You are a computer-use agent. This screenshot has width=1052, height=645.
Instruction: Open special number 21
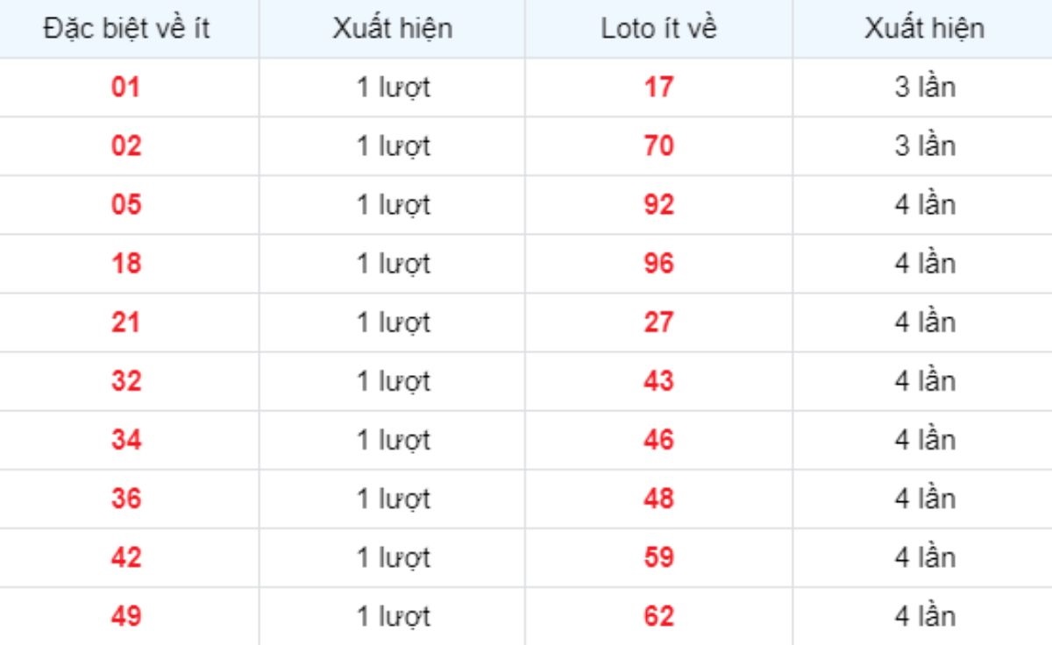click(126, 322)
